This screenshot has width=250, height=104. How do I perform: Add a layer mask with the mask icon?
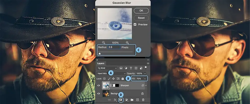pyautogui.click(x=121, y=100)
